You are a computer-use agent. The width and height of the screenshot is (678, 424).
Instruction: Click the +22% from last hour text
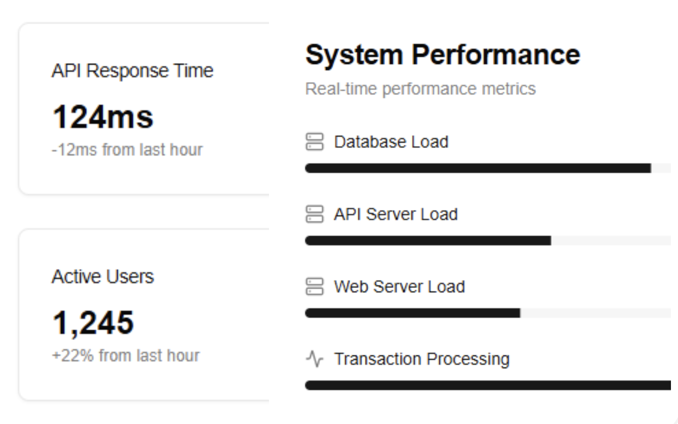coord(125,356)
